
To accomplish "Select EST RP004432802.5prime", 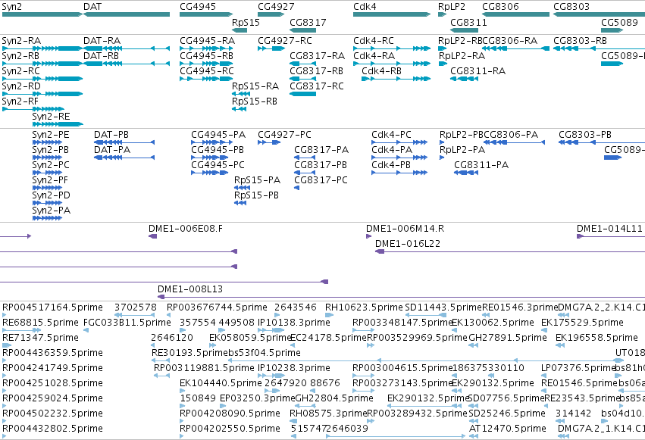I will (52, 429).
